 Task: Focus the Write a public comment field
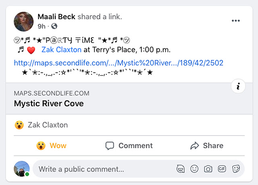105,169
